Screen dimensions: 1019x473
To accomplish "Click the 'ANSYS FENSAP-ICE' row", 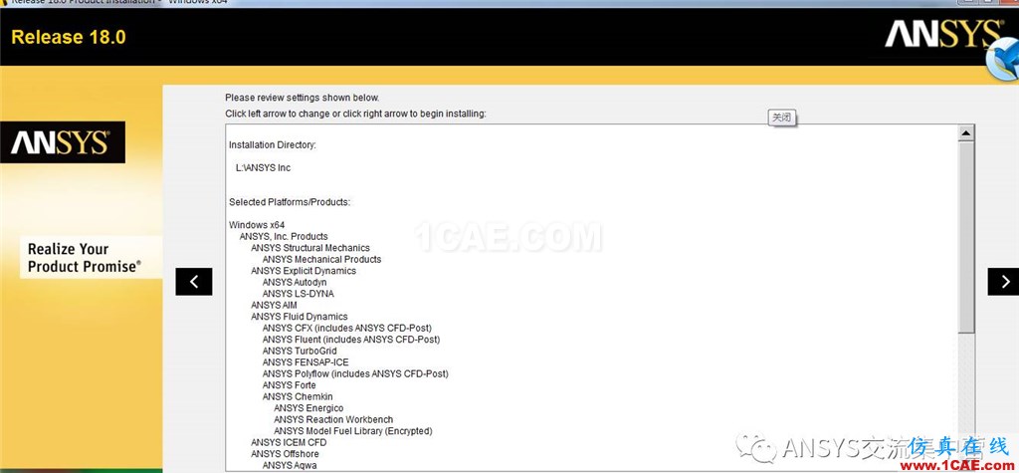I will (306, 362).
